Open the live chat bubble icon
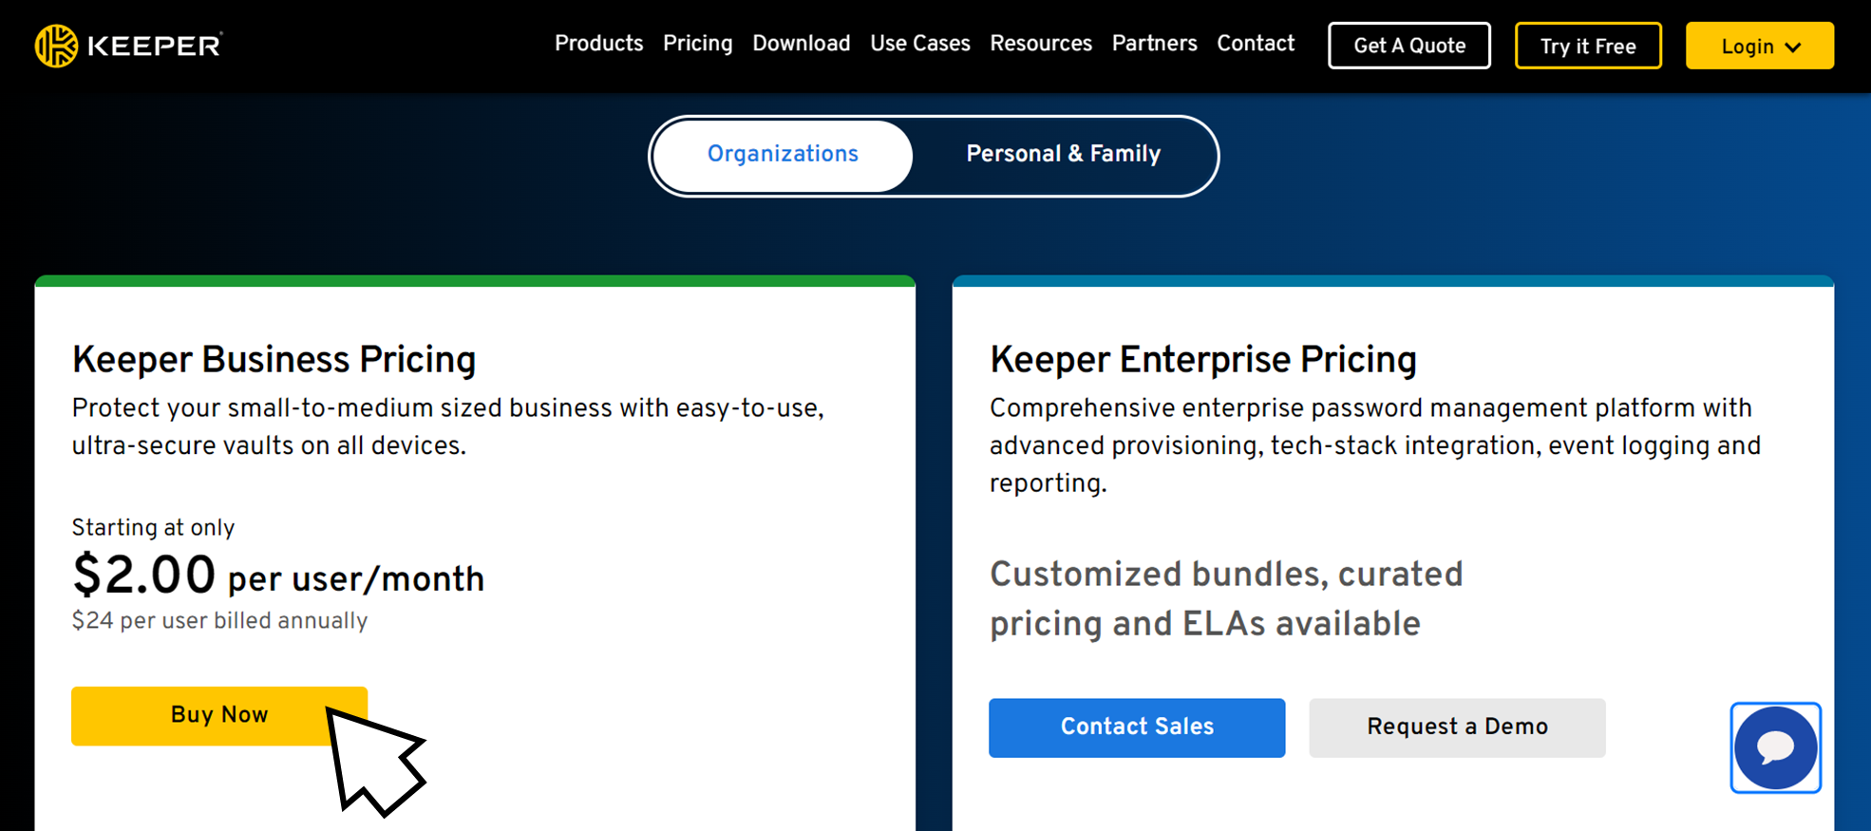 pos(1775,747)
